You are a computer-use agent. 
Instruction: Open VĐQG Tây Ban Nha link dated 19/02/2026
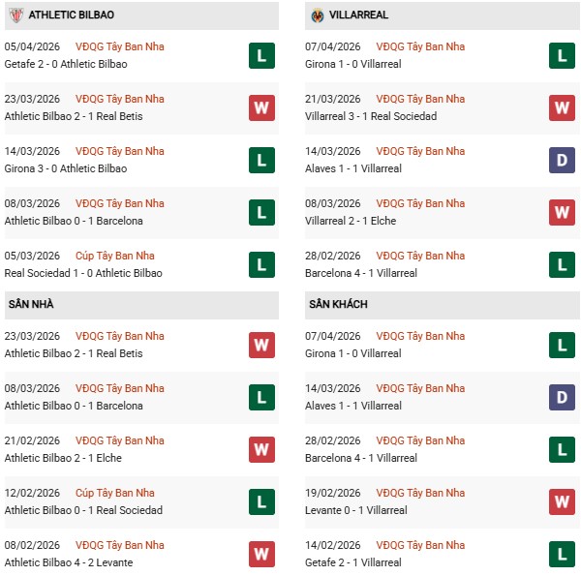(x=419, y=493)
